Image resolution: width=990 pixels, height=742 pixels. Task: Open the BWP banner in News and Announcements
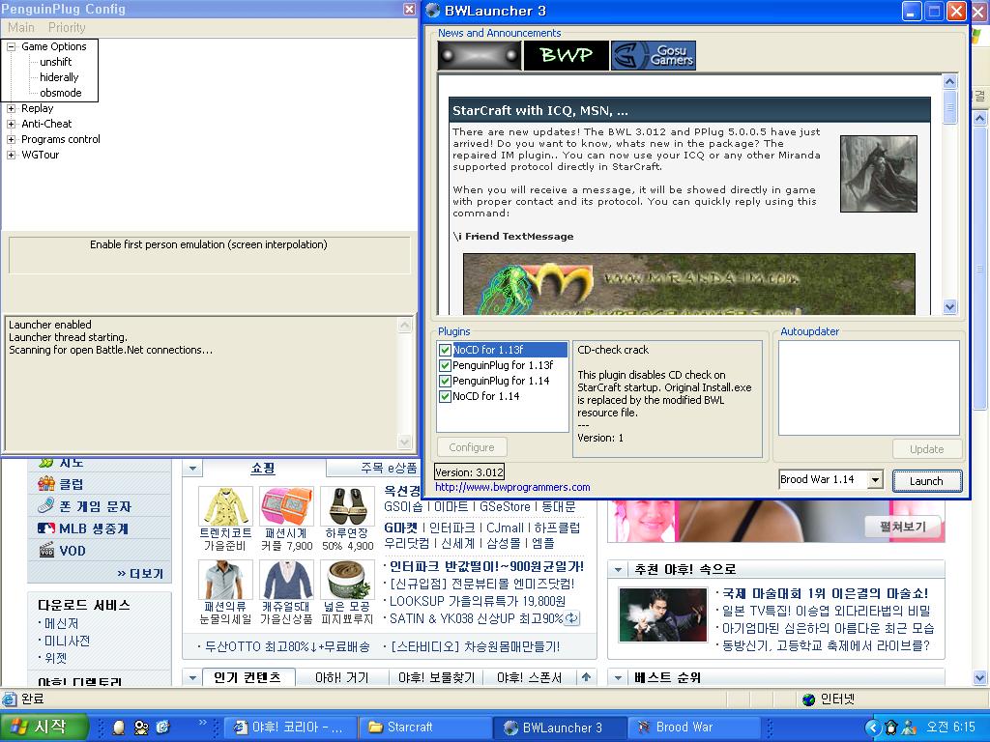click(x=567, y=55)
